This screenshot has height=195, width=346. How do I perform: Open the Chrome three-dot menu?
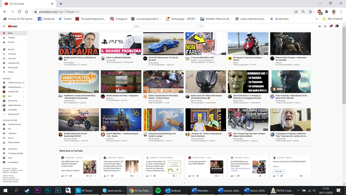click(341, 12)
